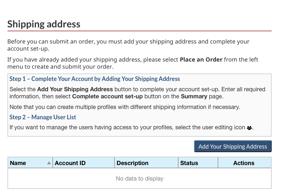Click the Actions column header
The image size is (282, 196).
(x=244, y=163)
